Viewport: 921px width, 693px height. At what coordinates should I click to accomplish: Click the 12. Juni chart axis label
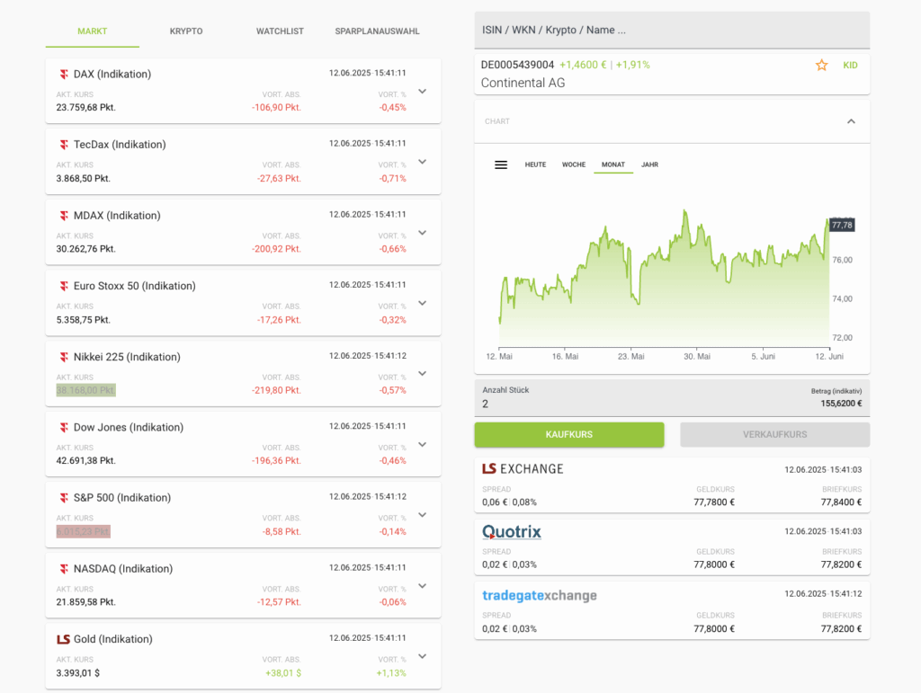pos(829,356)
